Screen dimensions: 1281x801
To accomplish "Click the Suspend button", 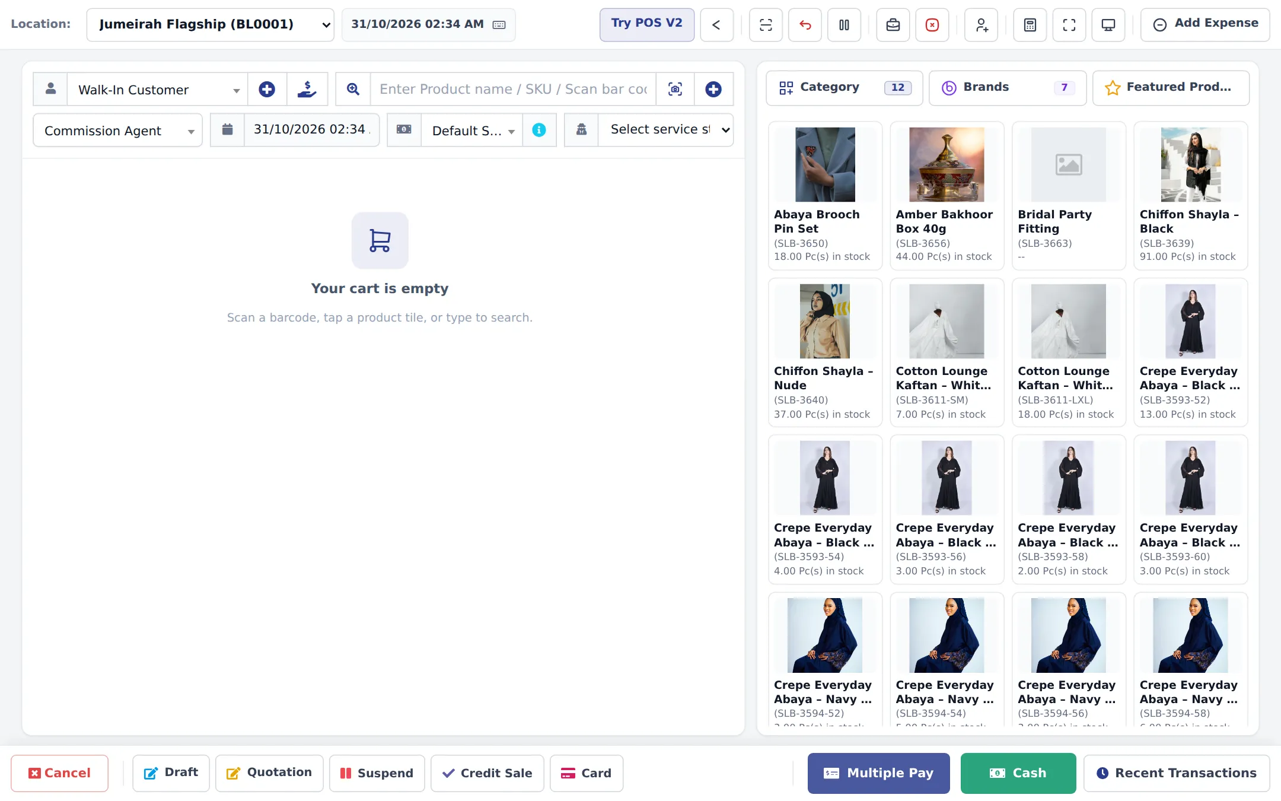I will (x=377, y=773).
